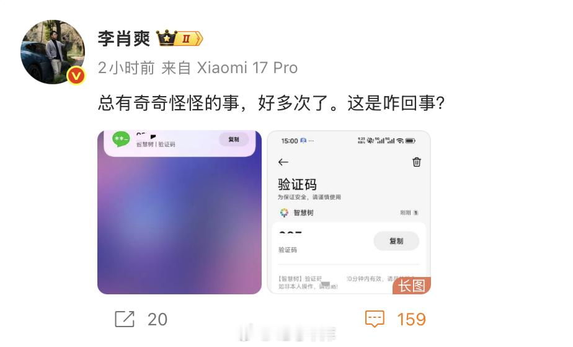Open the 验证码 screenshot thumbnail

[x=349, y=212]
